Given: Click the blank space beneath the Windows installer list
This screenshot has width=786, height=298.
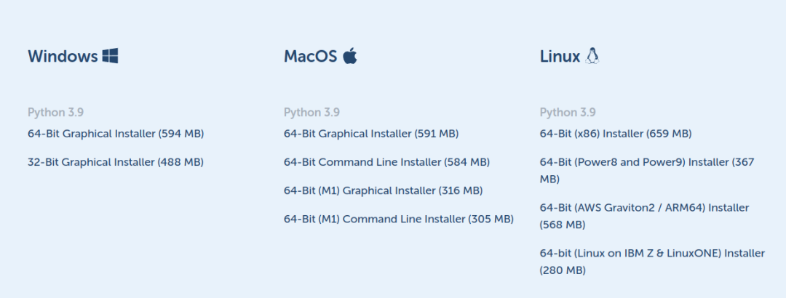Looking at the screenshot, I should pos(140,230).
